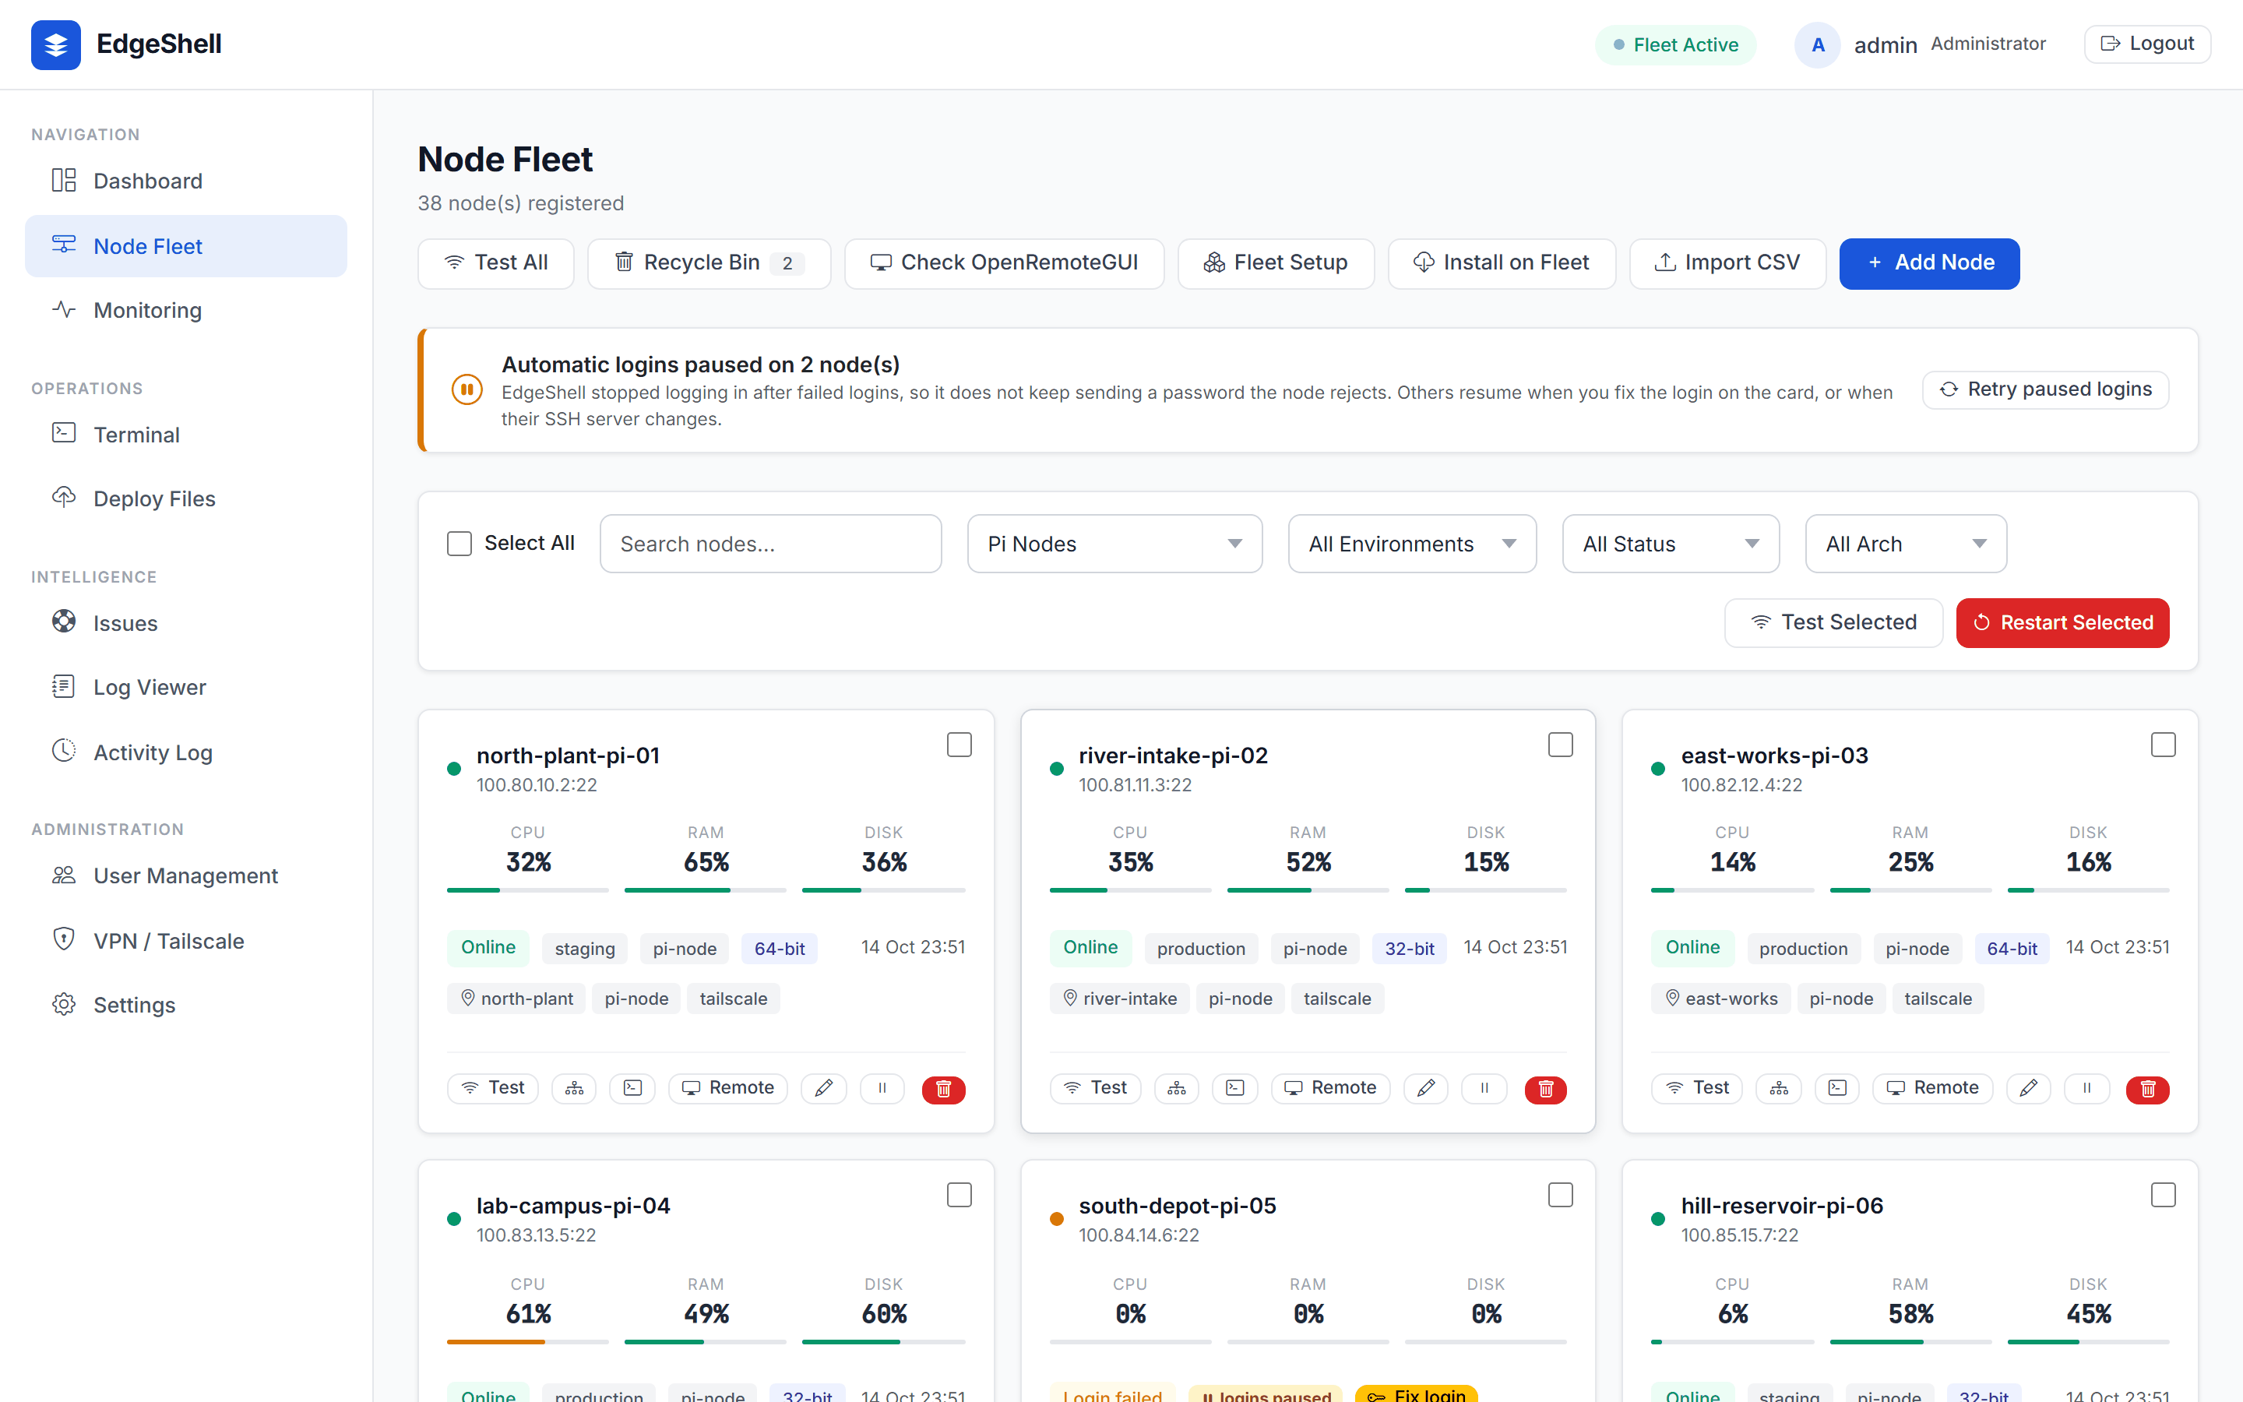Click the Fleet Setup button

click(x=1276, y=263)
